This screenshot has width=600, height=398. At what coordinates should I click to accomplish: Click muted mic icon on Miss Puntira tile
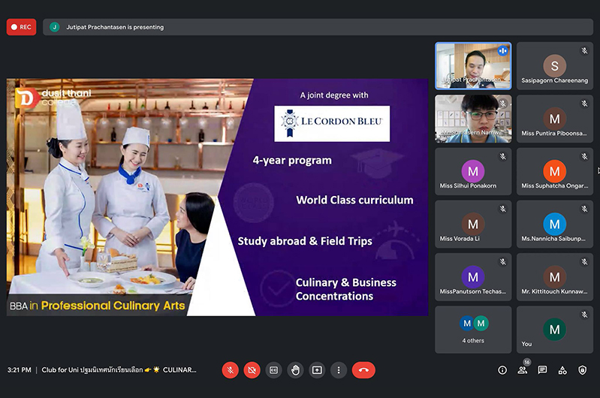[584, 104]
